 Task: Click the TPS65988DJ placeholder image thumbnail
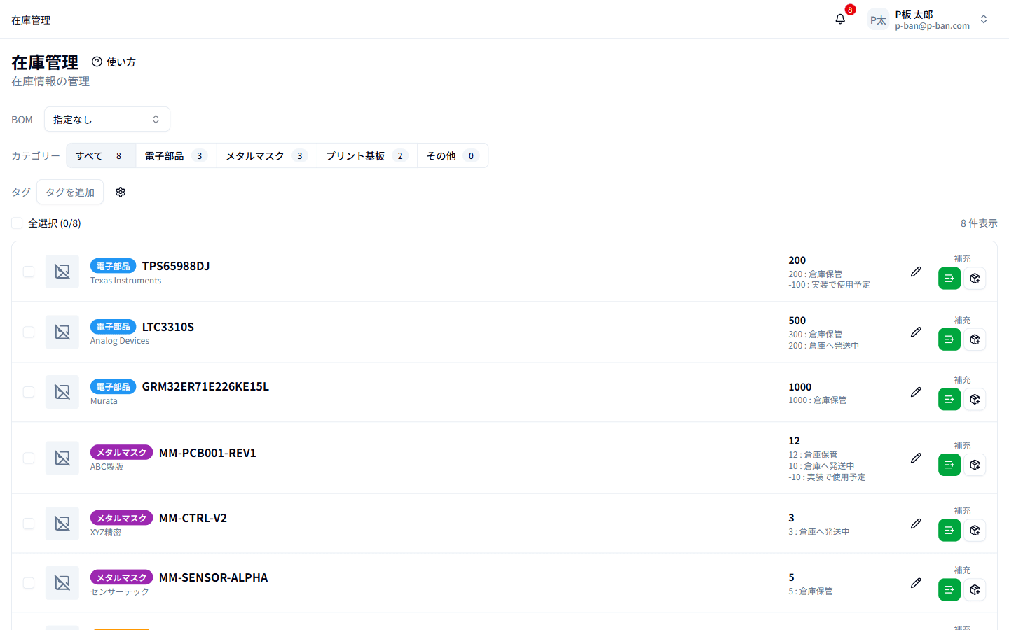(x=62, y=272)
